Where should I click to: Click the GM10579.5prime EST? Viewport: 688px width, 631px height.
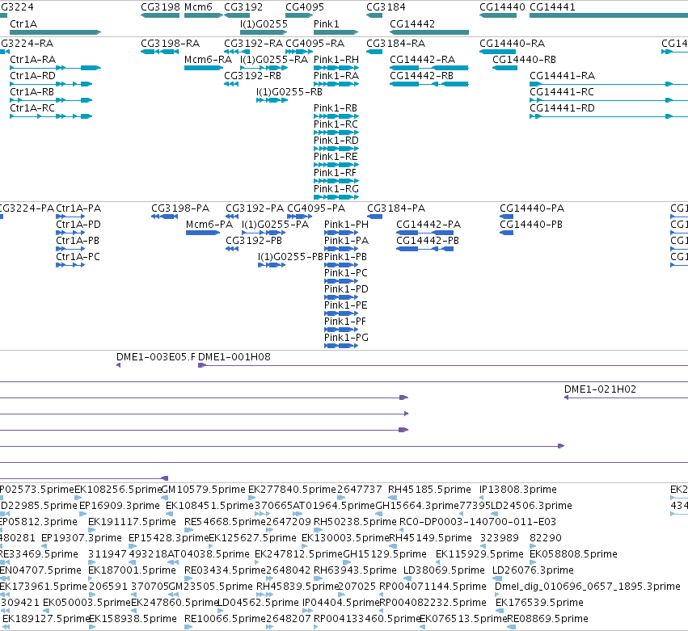point(165,498)
